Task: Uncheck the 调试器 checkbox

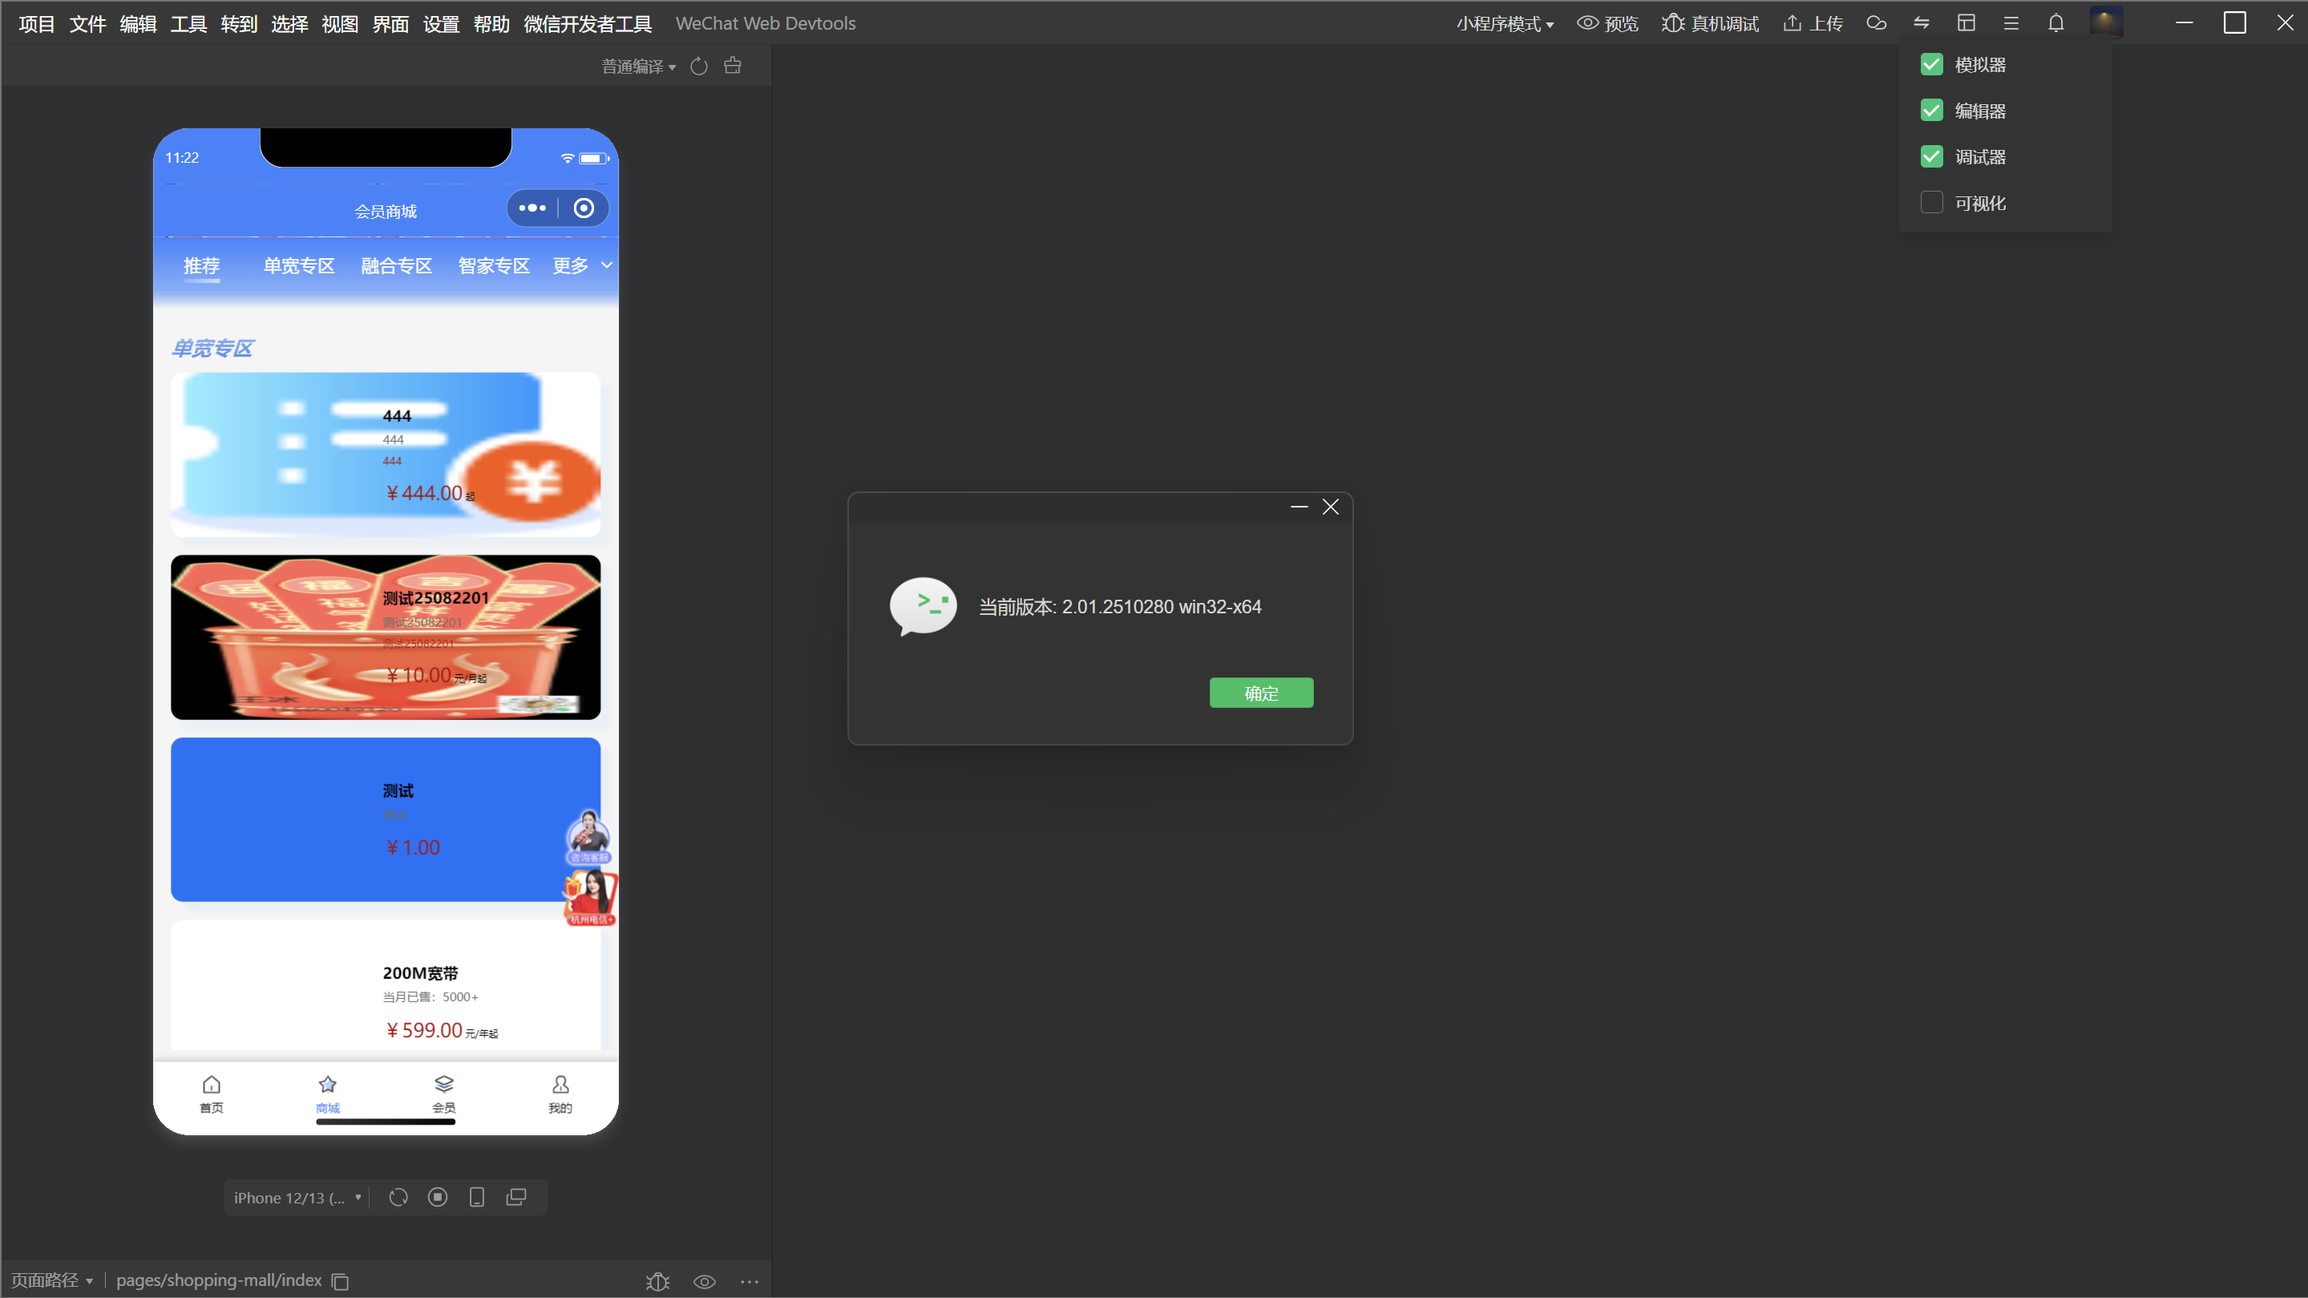Action: click(x=1932, y=157)
